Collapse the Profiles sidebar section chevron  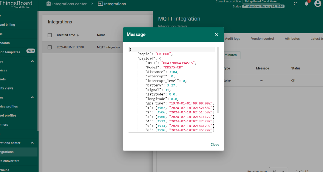tap(32, 97)
